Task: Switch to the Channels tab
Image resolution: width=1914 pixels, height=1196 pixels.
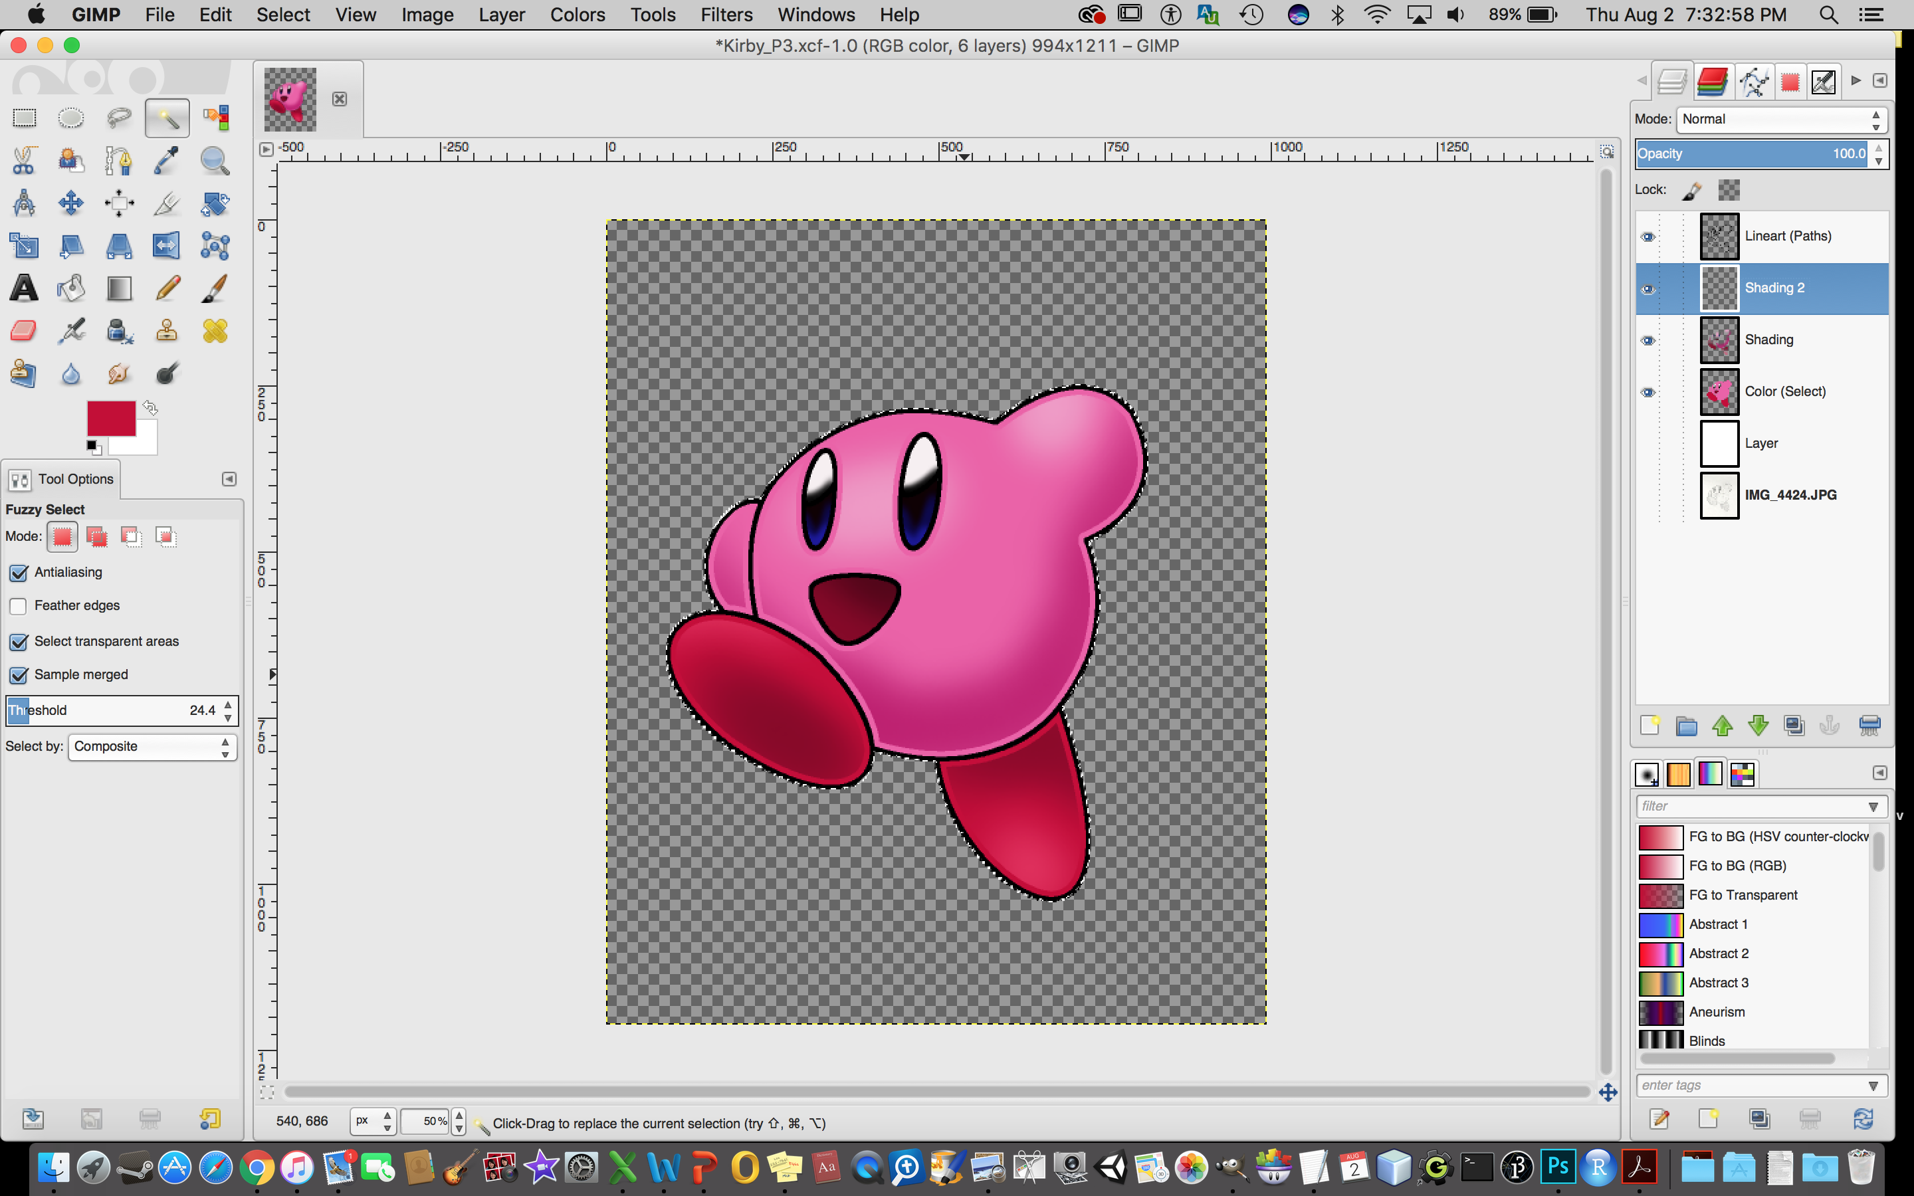Action: coord(1713,82)
